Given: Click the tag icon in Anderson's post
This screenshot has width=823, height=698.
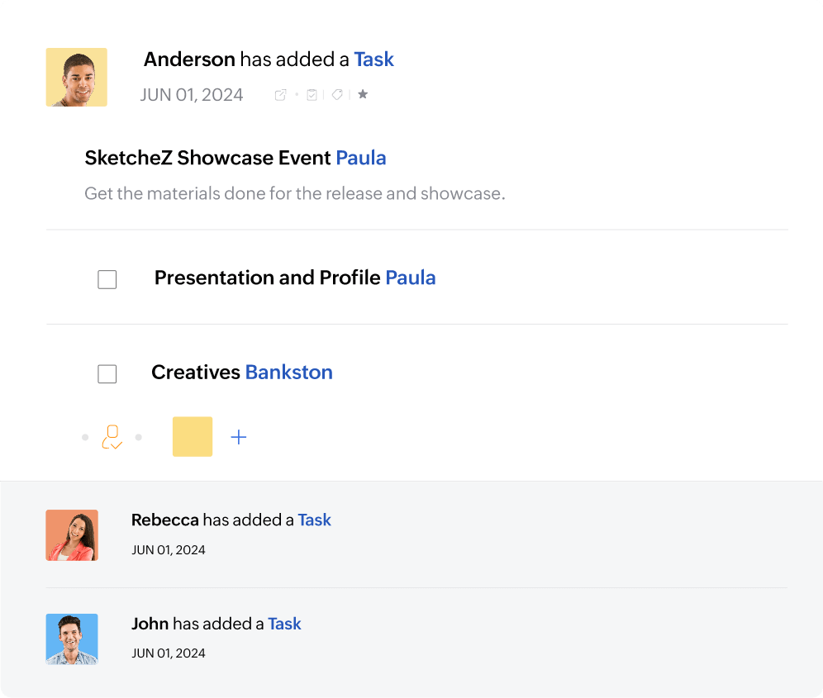Looking at the screenshot, I should [x=337, y=95].
